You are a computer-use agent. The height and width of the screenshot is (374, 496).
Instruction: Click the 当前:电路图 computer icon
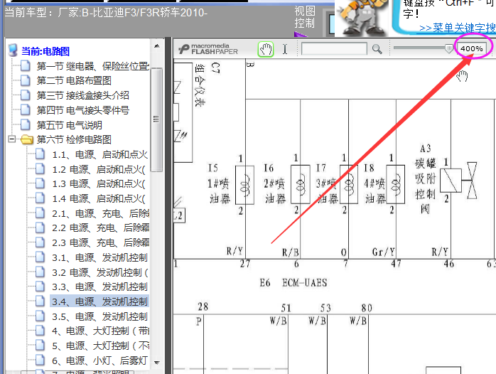[x=13, y=50]
